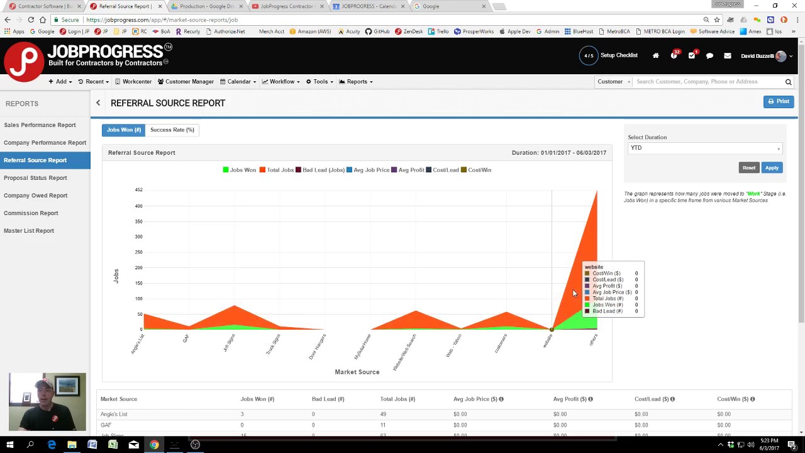Toggle Avg Job Price legend series

pyautogui.click(x=368, y=170)
